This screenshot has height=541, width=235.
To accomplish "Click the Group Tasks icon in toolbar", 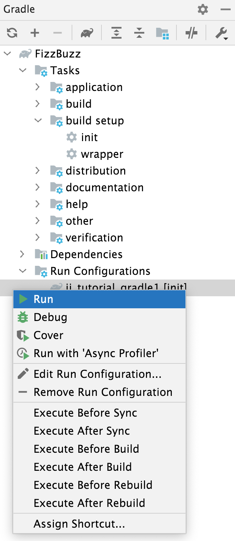I will pyautogui.click(x=163, y=32).
